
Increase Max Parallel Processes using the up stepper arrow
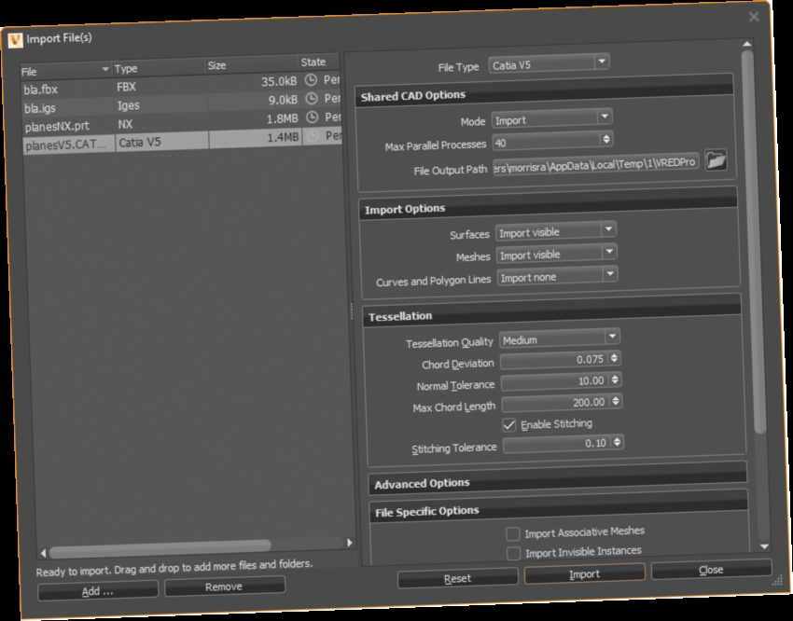pyautogui.click(x=606, y=137)
